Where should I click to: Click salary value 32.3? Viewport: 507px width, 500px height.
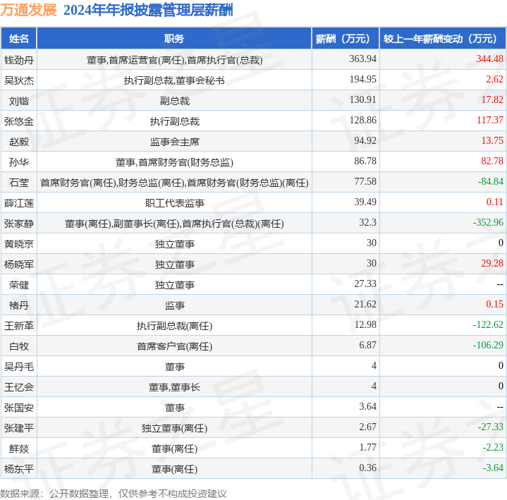pos(367,223)
